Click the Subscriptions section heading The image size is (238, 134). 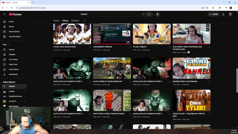[x=9, y=82]
